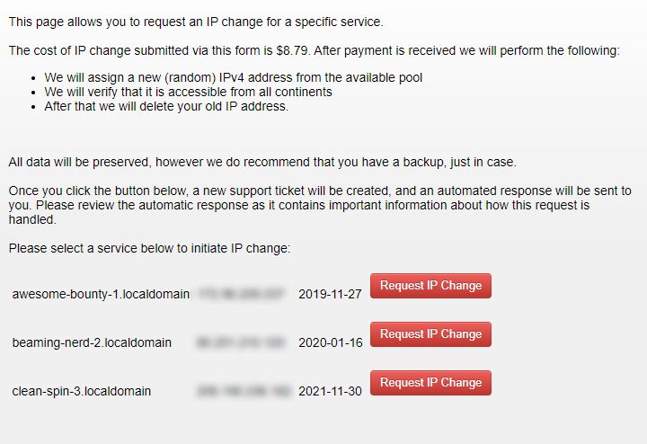Click the "delete your old IP address" bullet
The width and height of the screenshot is (647, 444).
[x=166, y=106]
